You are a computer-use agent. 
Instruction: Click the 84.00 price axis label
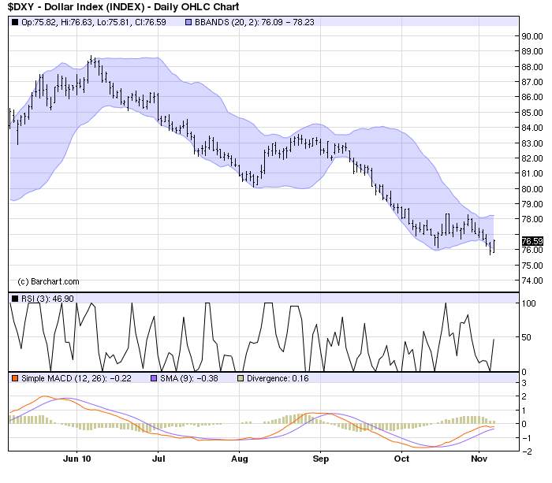point(532,128)
